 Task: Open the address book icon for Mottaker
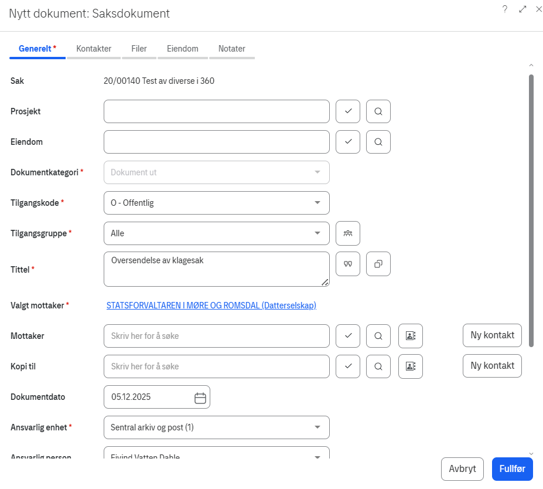410,336
